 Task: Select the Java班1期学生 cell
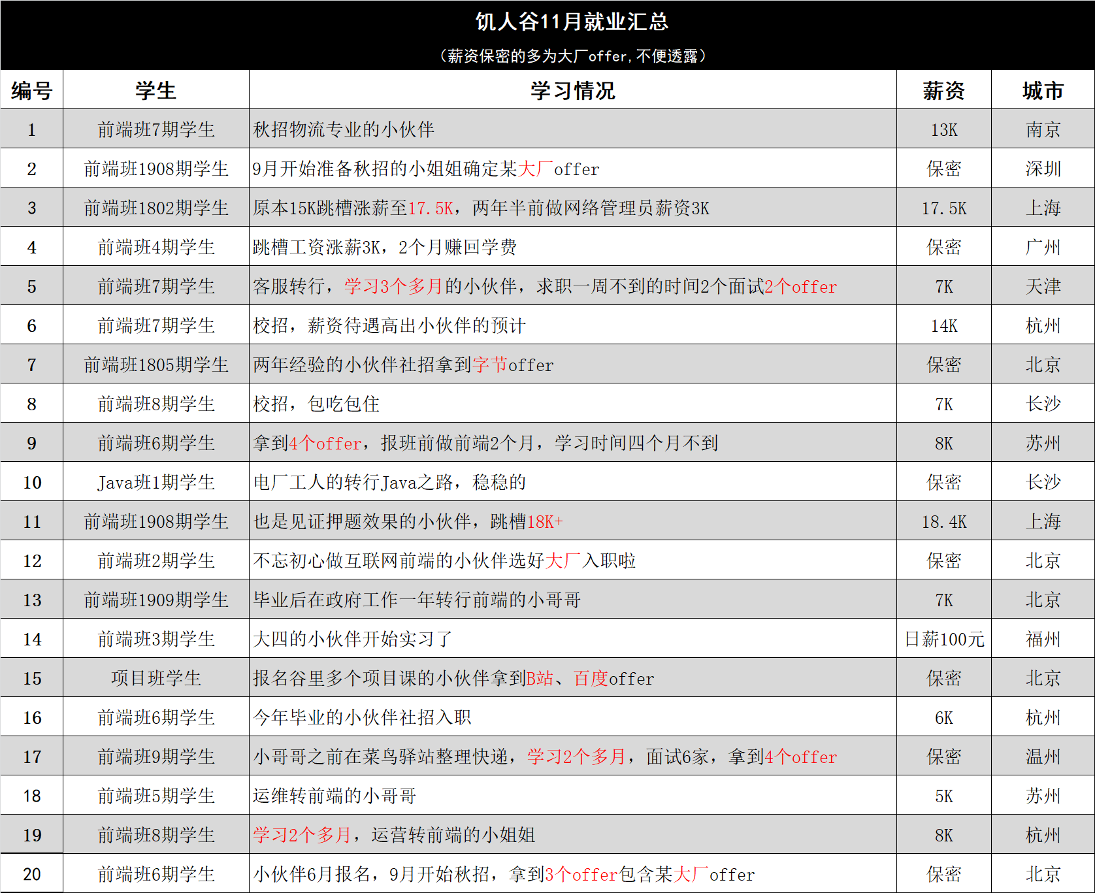pyautogui.click(x=156, y=482)
